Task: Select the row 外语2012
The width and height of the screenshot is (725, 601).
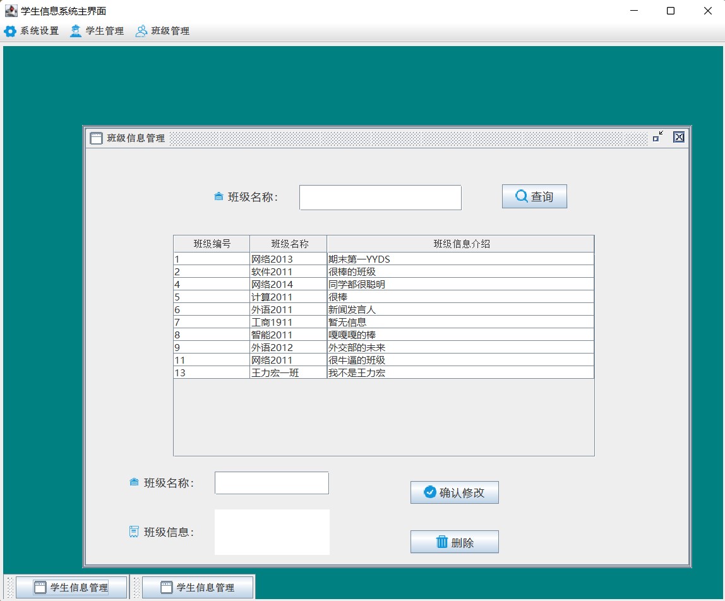Action: (x=384, y=347)
